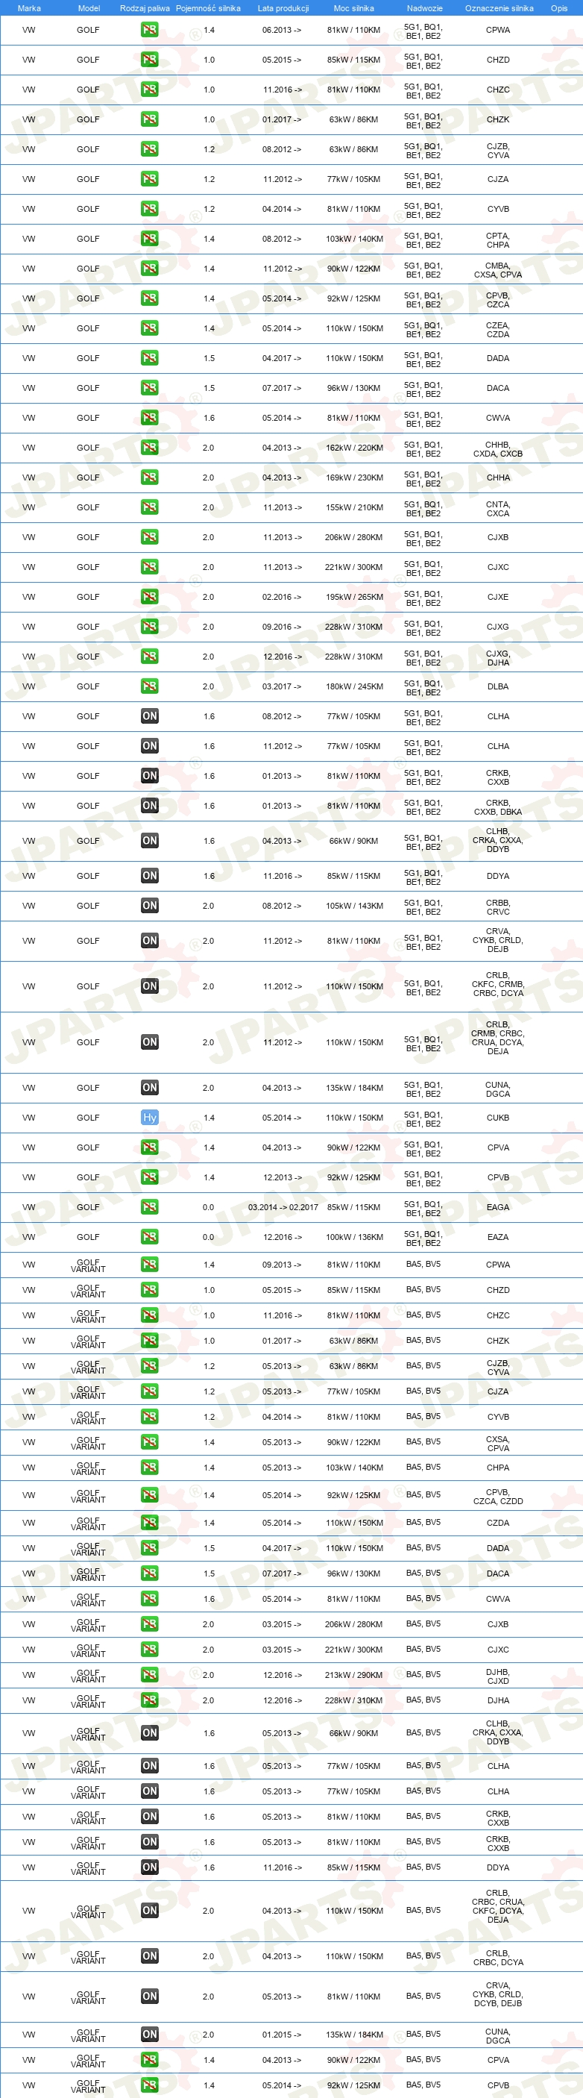Select the 169kW / 230KM power cell
The width and height of the screenshot is (583, 2098).
coord(354,477)
